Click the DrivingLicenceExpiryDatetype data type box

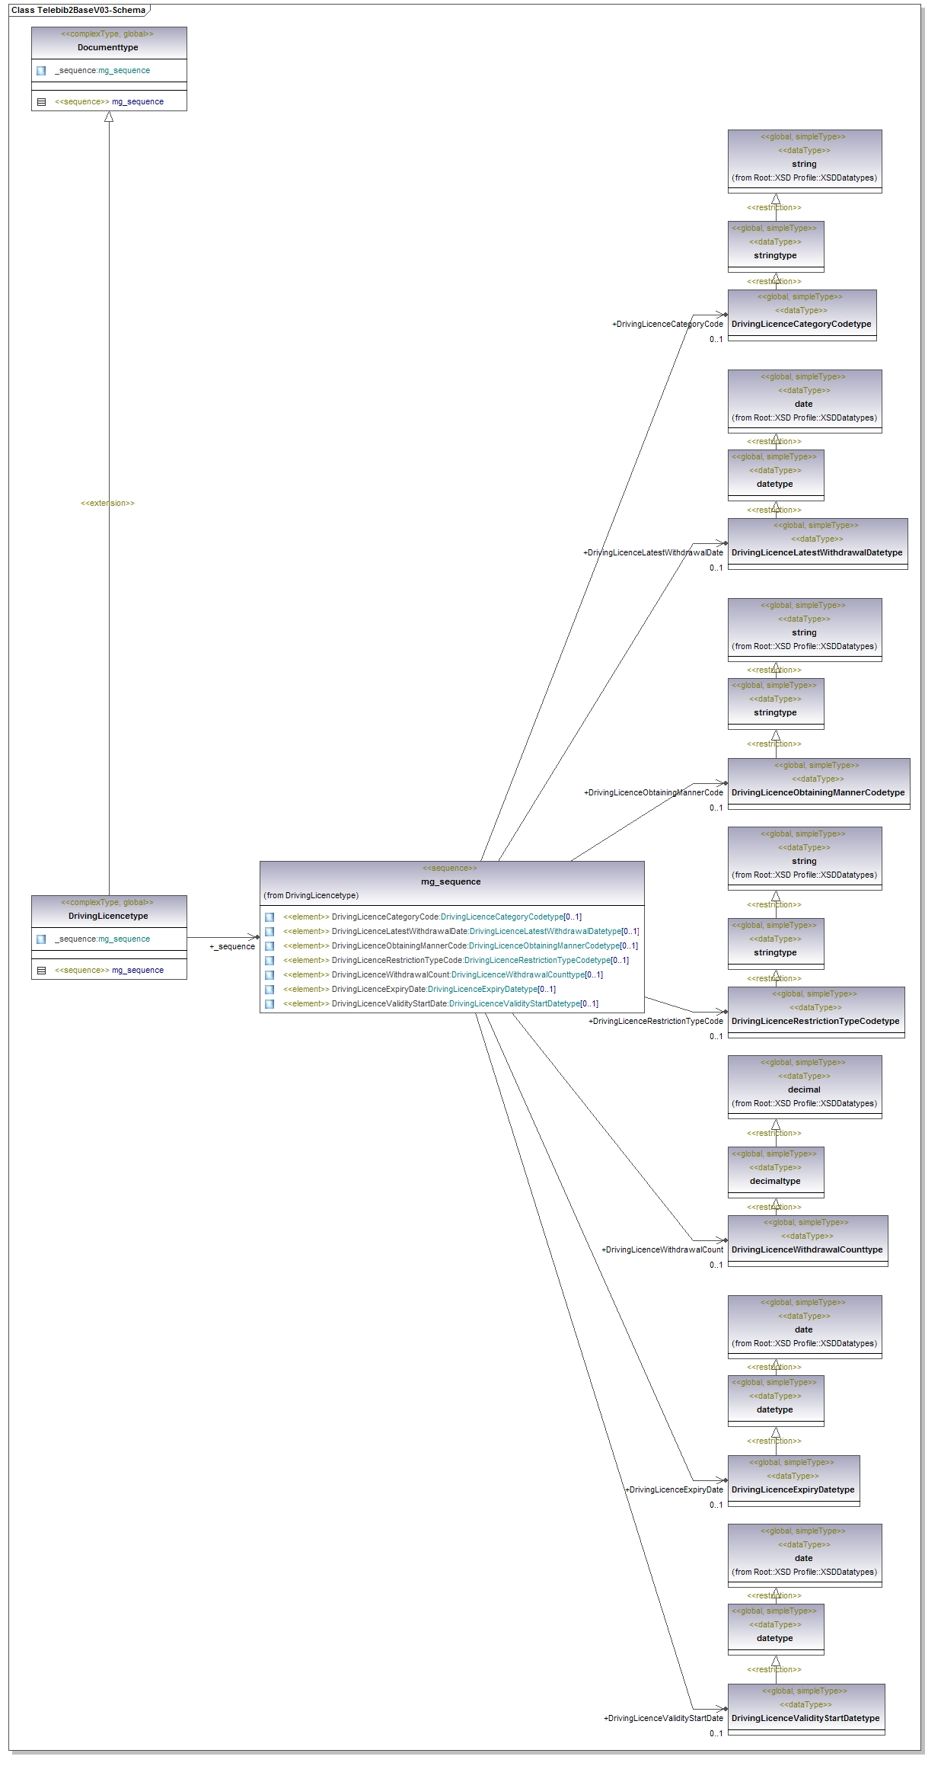793,1489
